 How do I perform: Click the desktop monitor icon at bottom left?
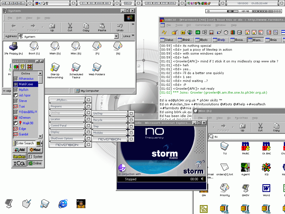coord(9,203)
